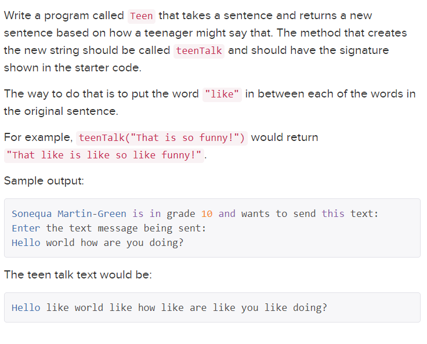Click The teen talk text would be: label
This screenshot has height=344, width=427.
[x=78, y=275]
